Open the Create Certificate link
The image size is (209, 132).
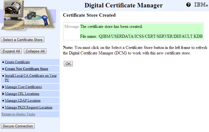pos(17,62)
